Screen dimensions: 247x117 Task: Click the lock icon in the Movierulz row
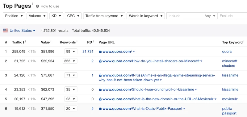(x=100, y=99)
